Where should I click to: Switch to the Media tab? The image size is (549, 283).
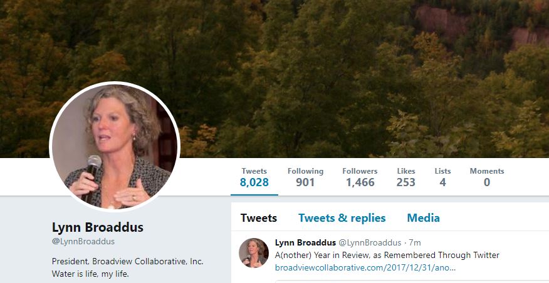[423, 218]
